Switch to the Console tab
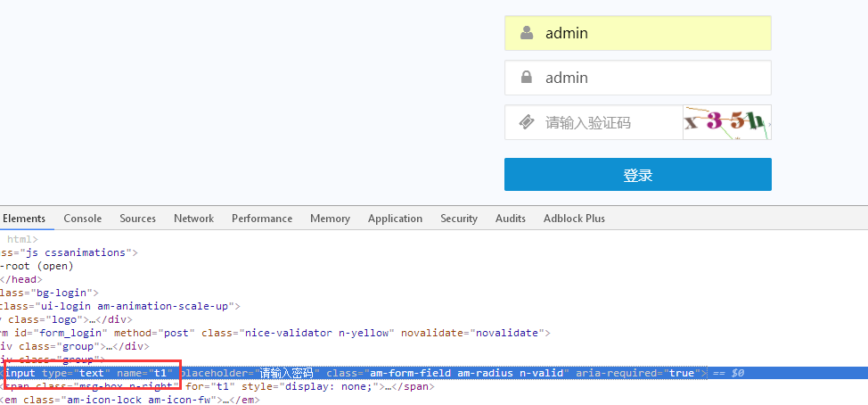 pyautogui.click(x=82, y=219)
